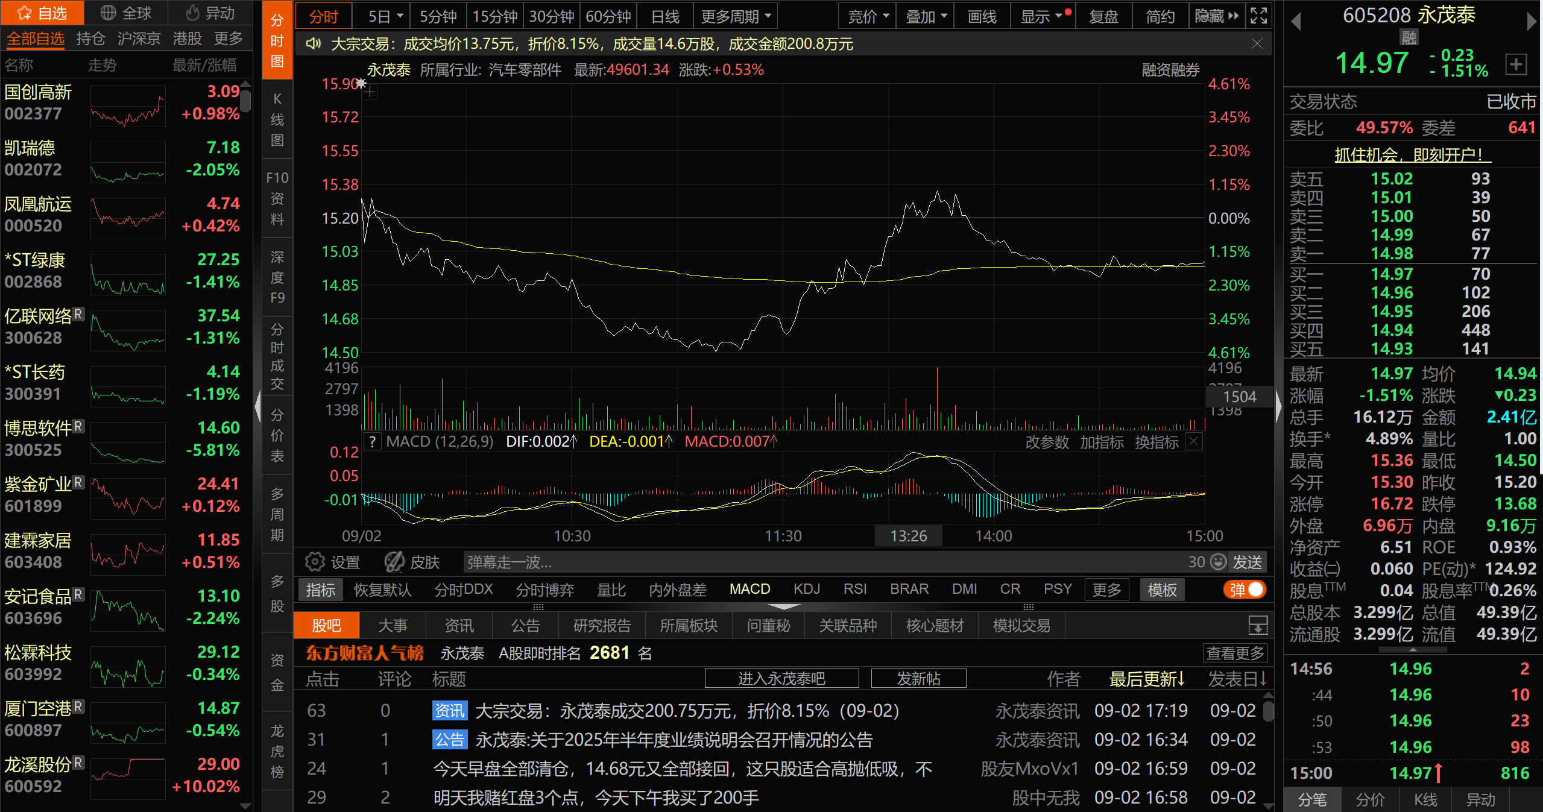Open post 大宗交易：永茂泰成交200.75万元
The height and width of the screenshot is (812, 1543).
pyautogui.click(x=687, y=711)
